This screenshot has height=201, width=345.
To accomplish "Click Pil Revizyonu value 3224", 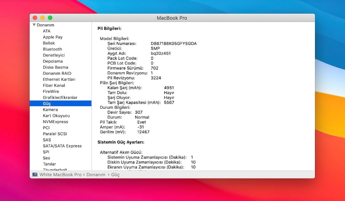I will (x=156, y=78).
